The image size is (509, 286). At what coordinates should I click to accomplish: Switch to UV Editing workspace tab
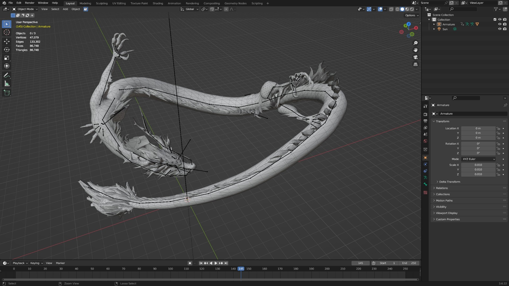pos(119,3)
